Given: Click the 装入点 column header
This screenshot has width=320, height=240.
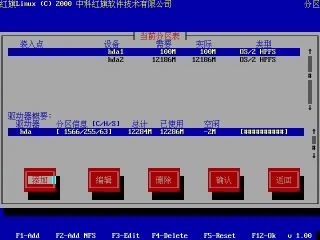Looking at the screenshot, I should [x=31, y=44].
